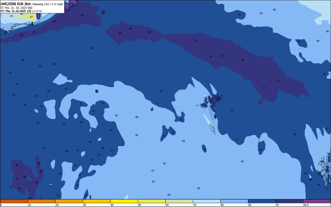Click the legend tick label '80'
This screenshot has width=331, height=207.
coord(222,205)
